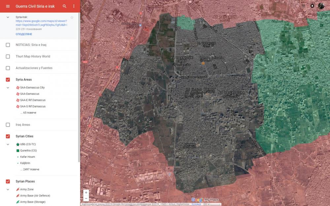Open the hamburger main menu
Viewport: 330px width, 206px height.
pos(8,6)
